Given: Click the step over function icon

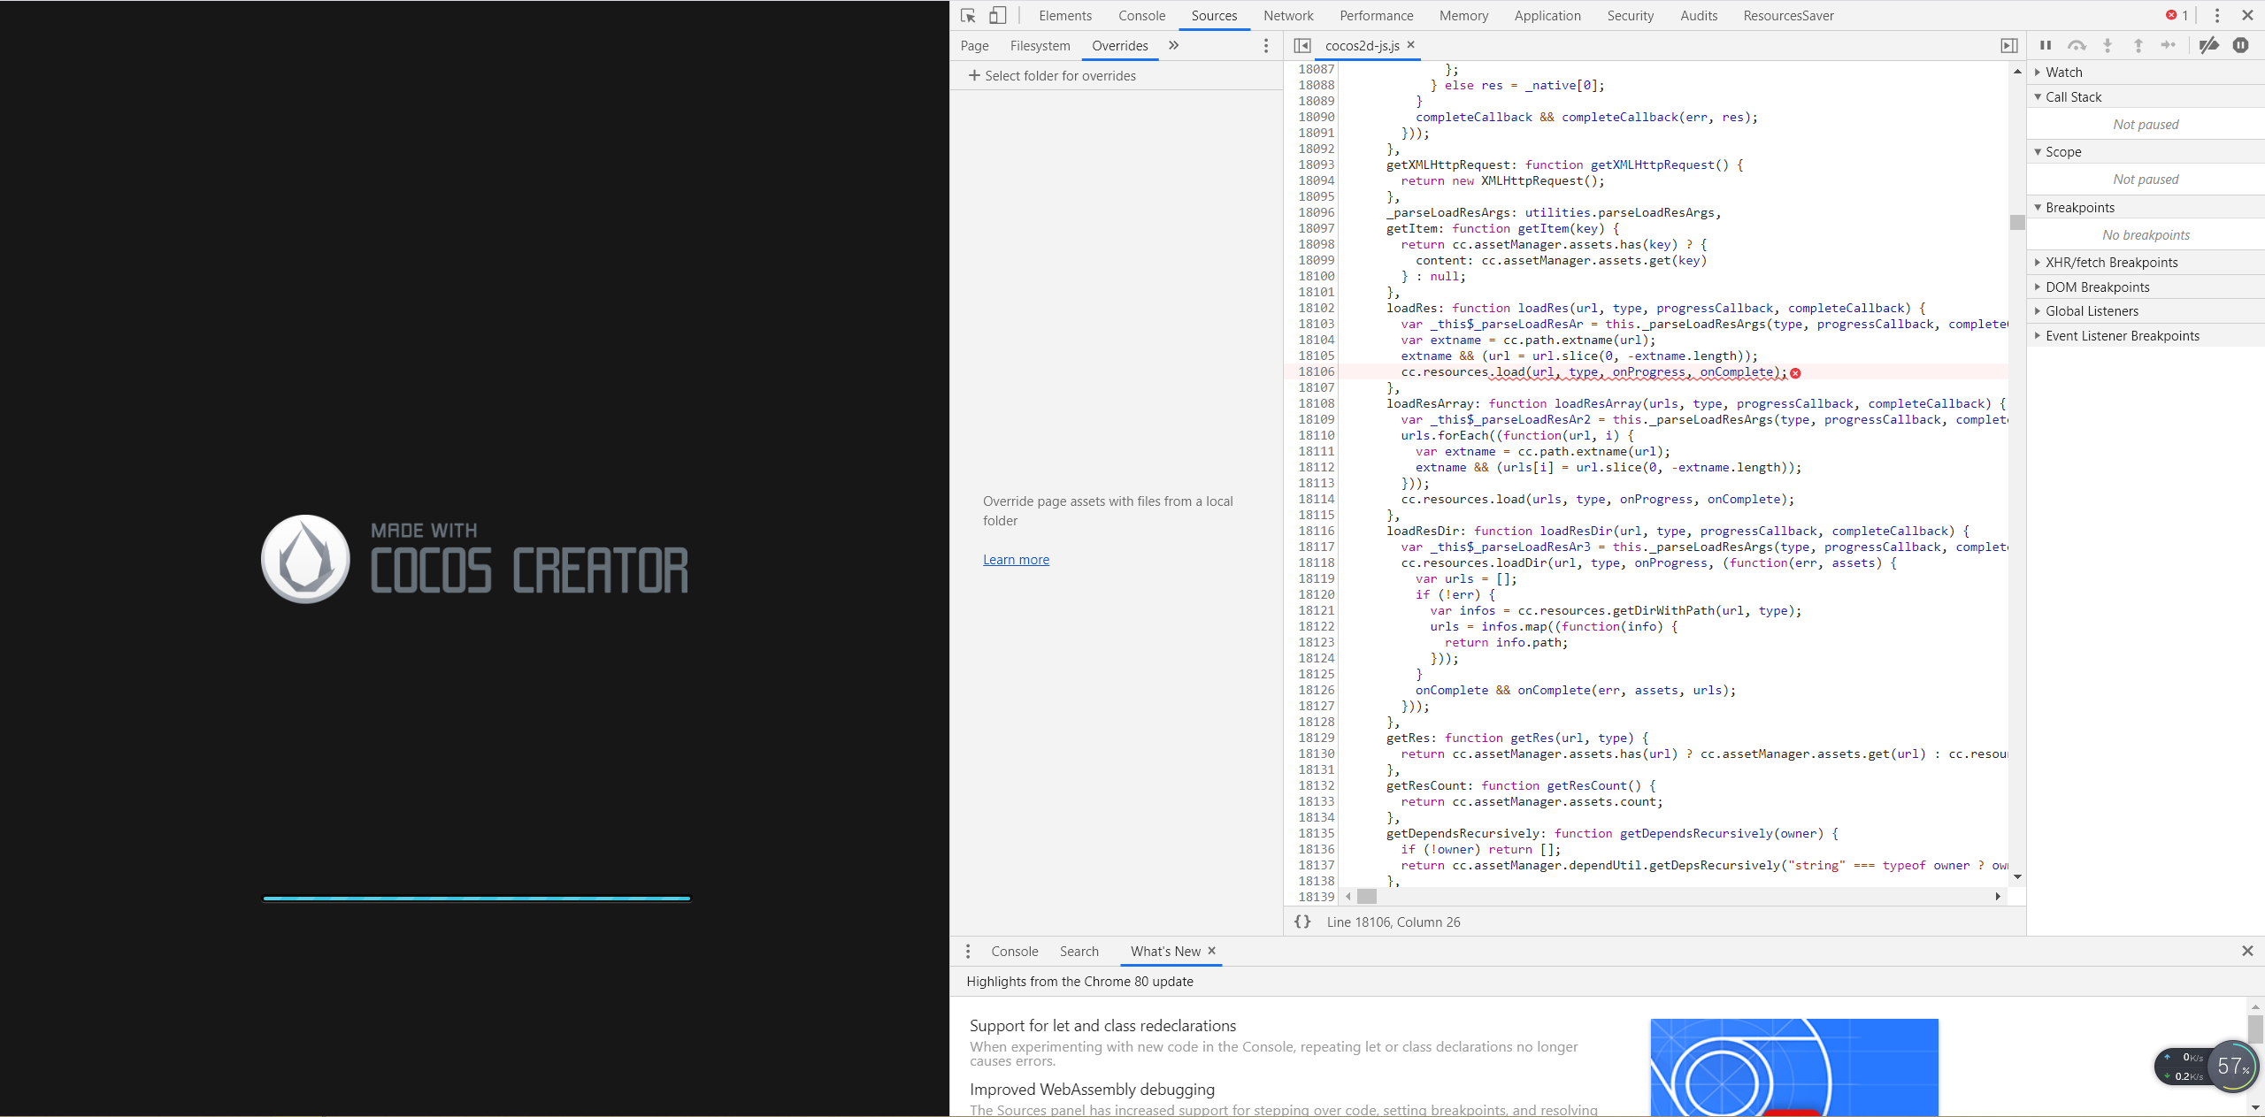Looking at the screenshot, I should point(2077,45).
